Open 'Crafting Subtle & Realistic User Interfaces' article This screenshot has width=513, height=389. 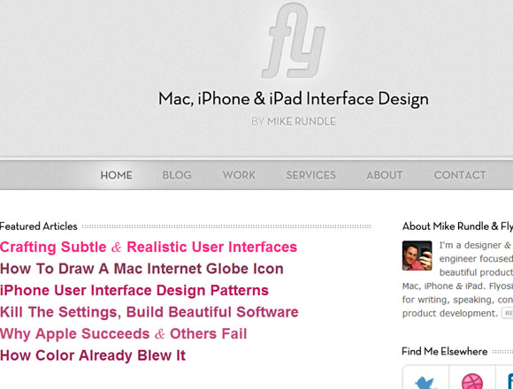[x=149, y=248]
